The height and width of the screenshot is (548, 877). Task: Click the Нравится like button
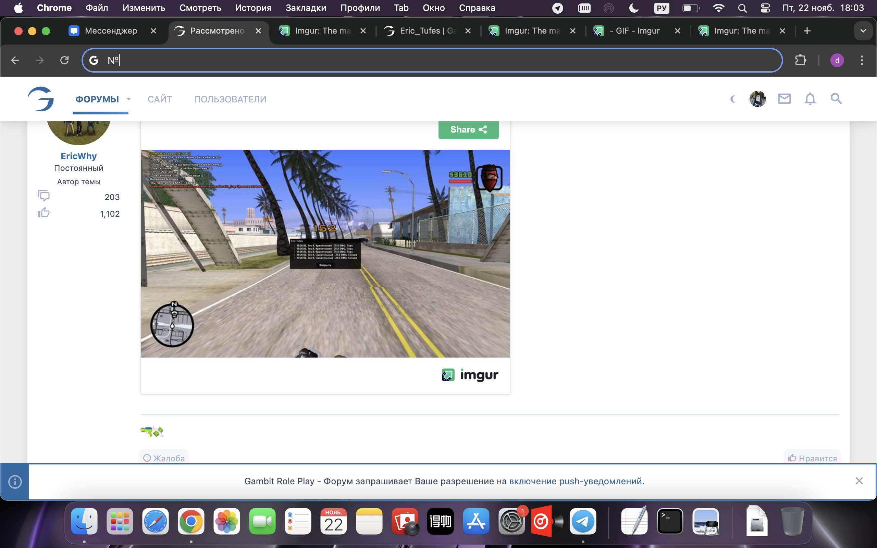coord(812,458)
